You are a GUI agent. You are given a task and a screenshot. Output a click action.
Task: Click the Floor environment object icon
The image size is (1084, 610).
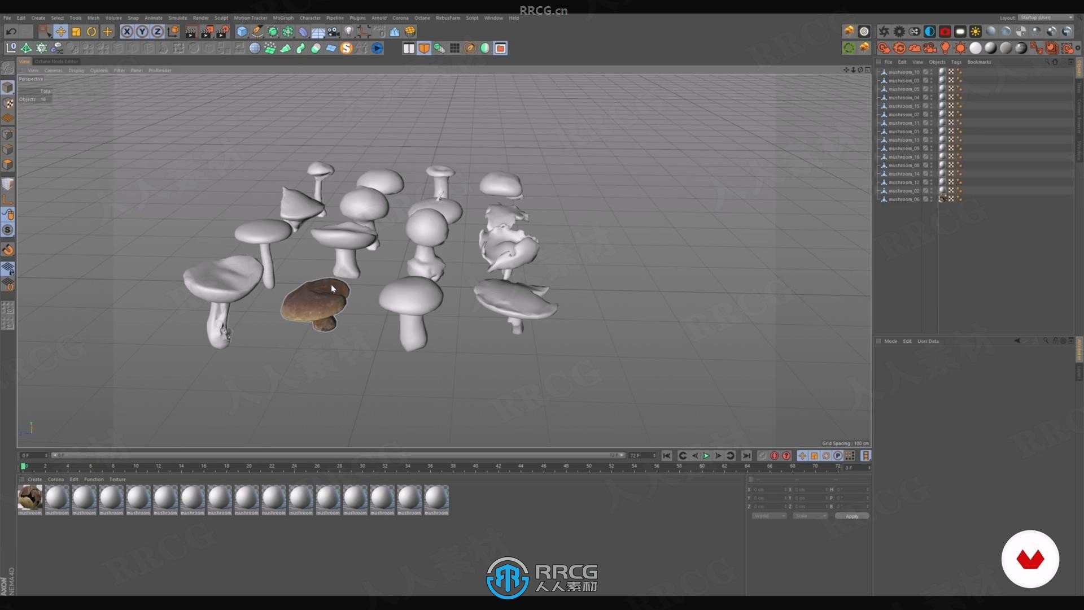318,32
